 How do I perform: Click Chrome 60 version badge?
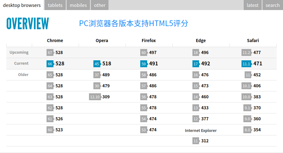coord(50,130)
